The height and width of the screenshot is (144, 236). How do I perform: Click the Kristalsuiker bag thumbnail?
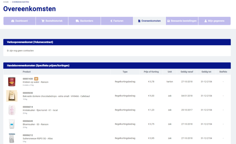[12, 110]
